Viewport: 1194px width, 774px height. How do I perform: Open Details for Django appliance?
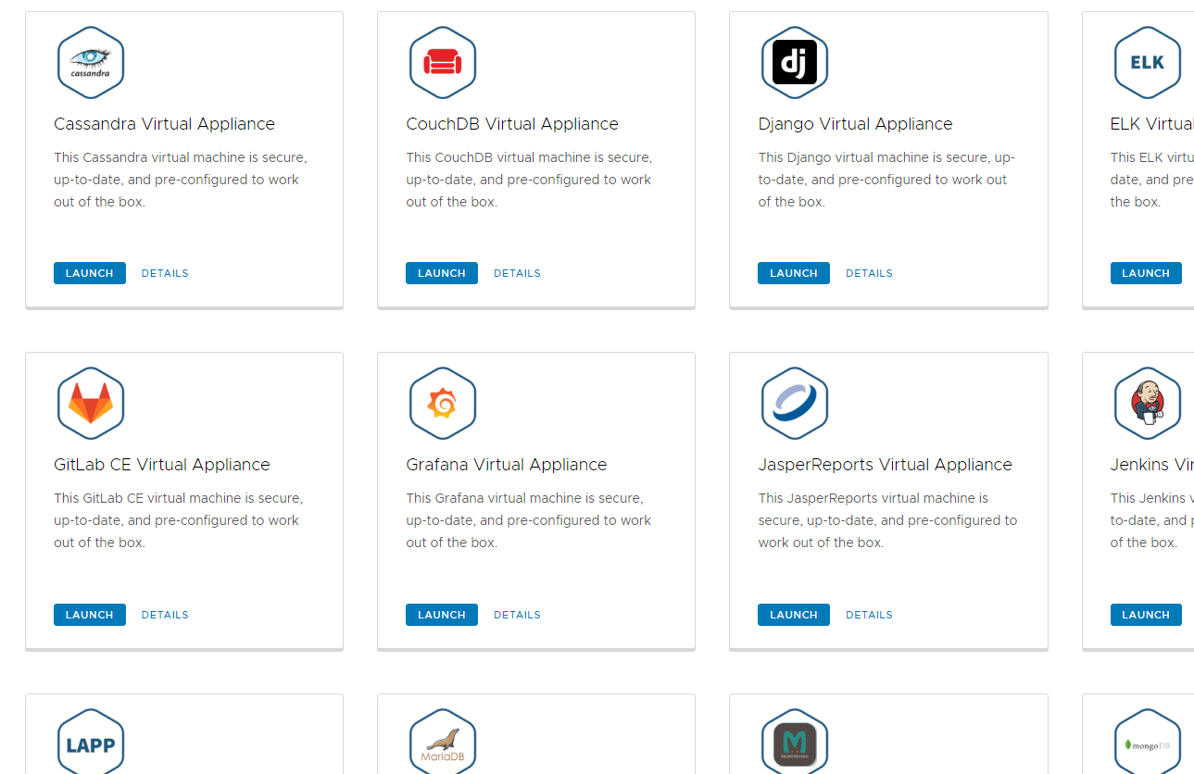click(869, 273)
